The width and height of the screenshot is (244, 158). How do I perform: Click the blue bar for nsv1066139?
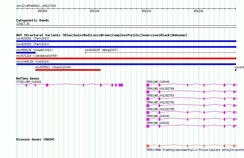tap(126, 64)
